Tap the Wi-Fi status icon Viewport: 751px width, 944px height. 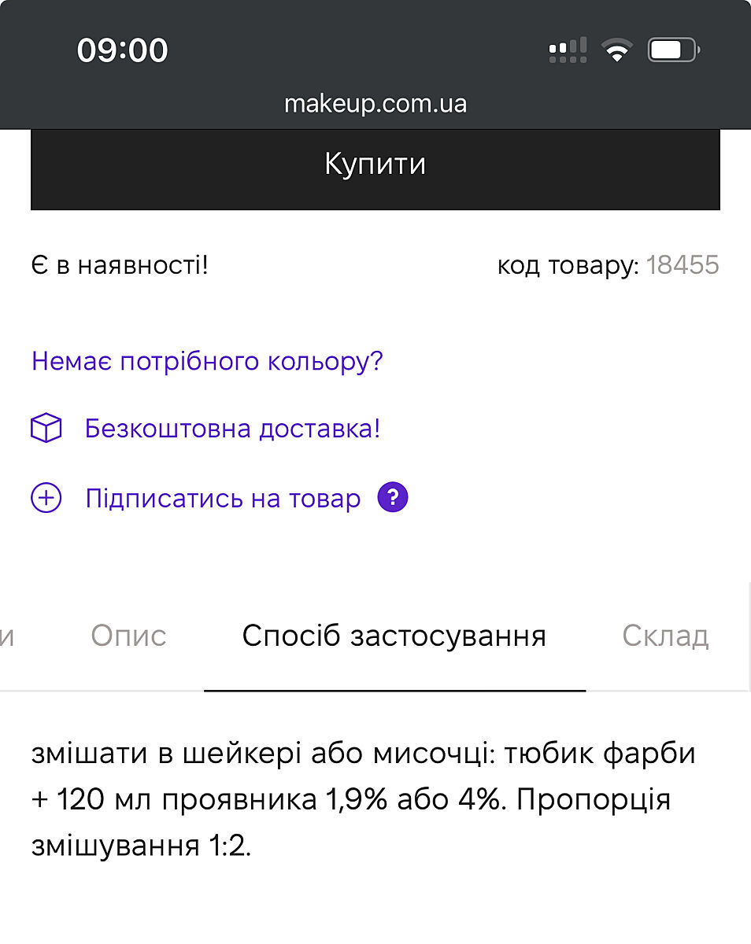point(617,51)
